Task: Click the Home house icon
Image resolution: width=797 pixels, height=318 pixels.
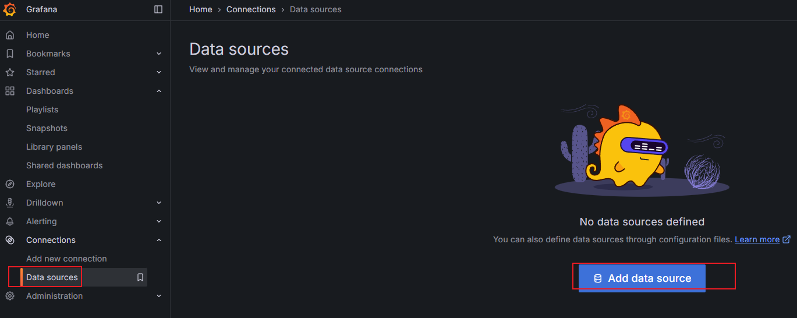Action: click(x=10, y=35)
